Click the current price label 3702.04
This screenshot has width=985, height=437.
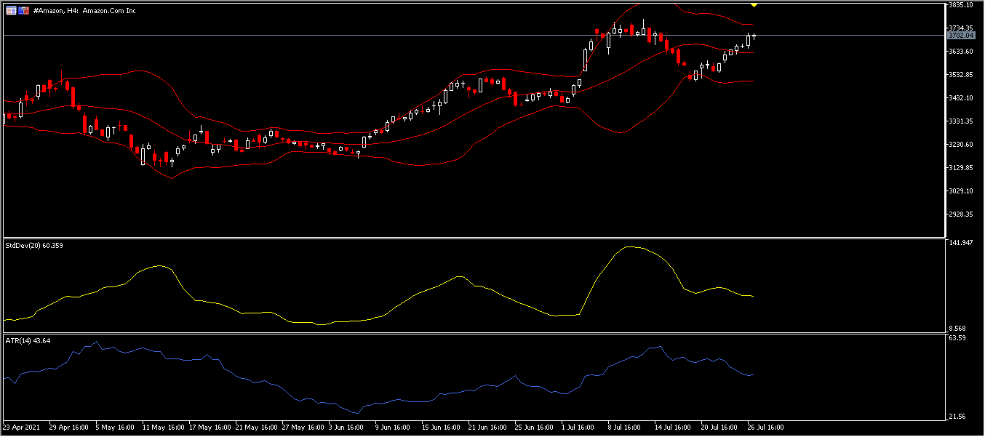pyautogui.click(x=961, y=35)
